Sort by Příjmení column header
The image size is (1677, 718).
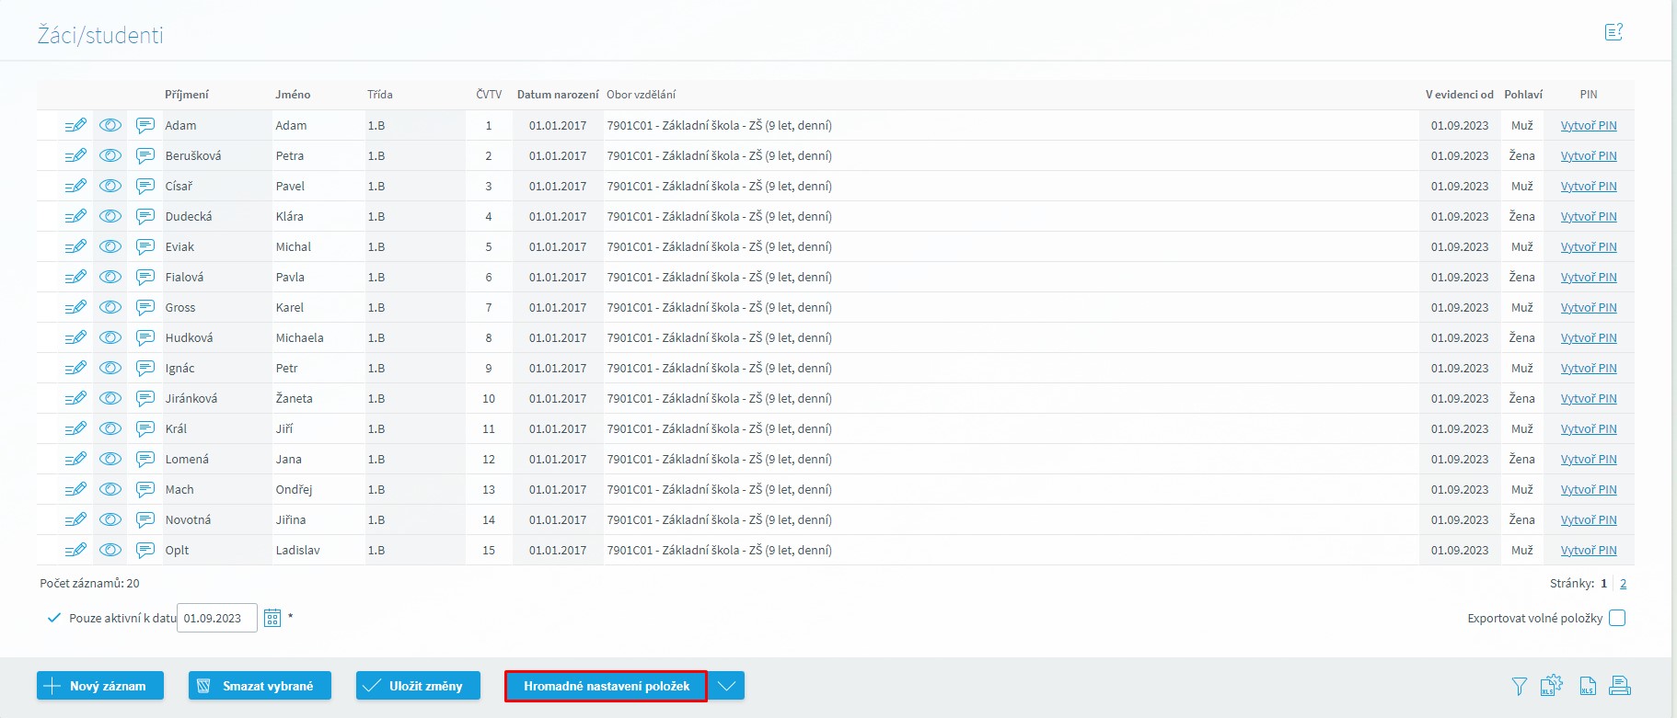(x=187, y=94)
